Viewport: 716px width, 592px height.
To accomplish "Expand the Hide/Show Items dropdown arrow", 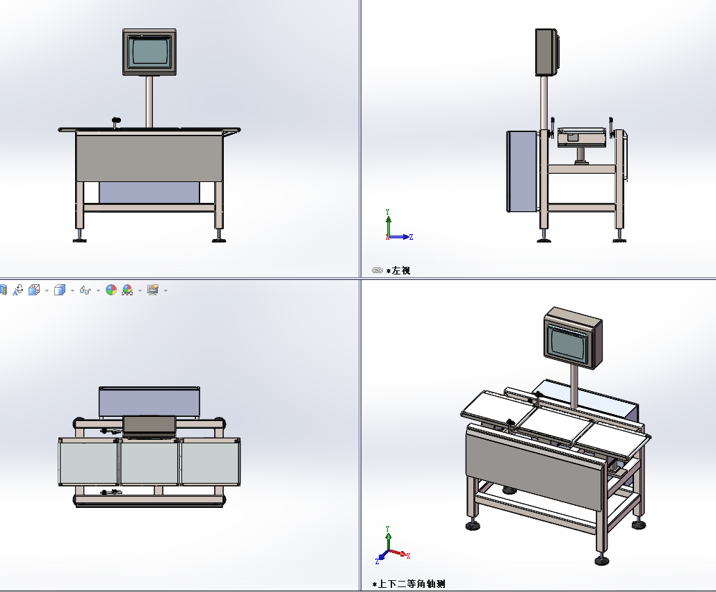I will coord(98,290).
